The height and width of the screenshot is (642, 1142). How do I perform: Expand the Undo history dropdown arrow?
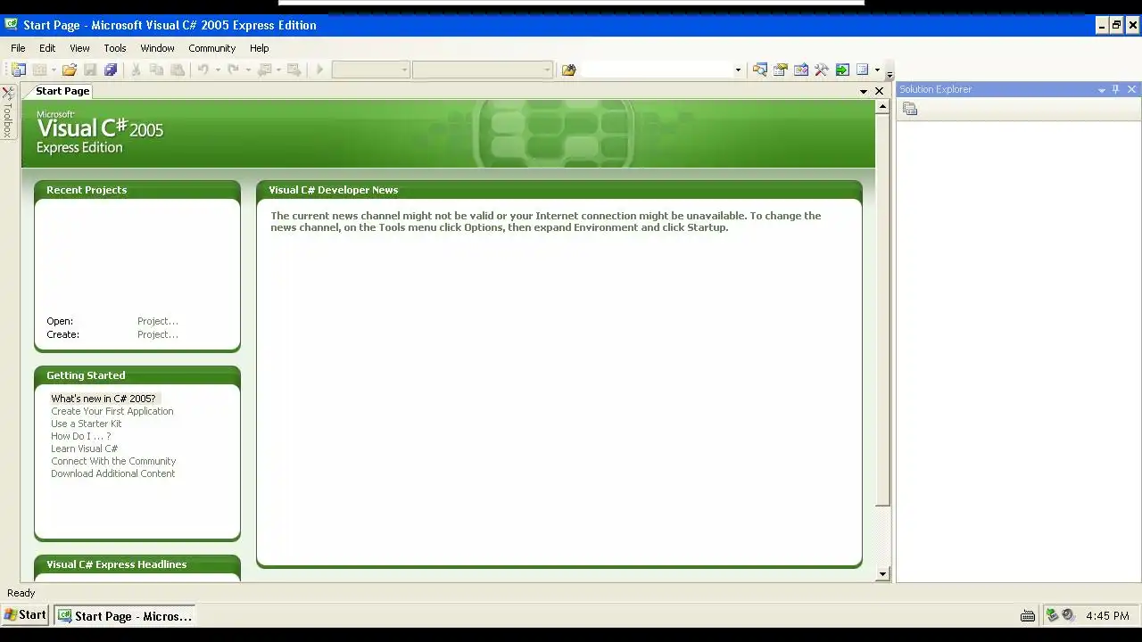pyautogui.click(x=217, y=70)
